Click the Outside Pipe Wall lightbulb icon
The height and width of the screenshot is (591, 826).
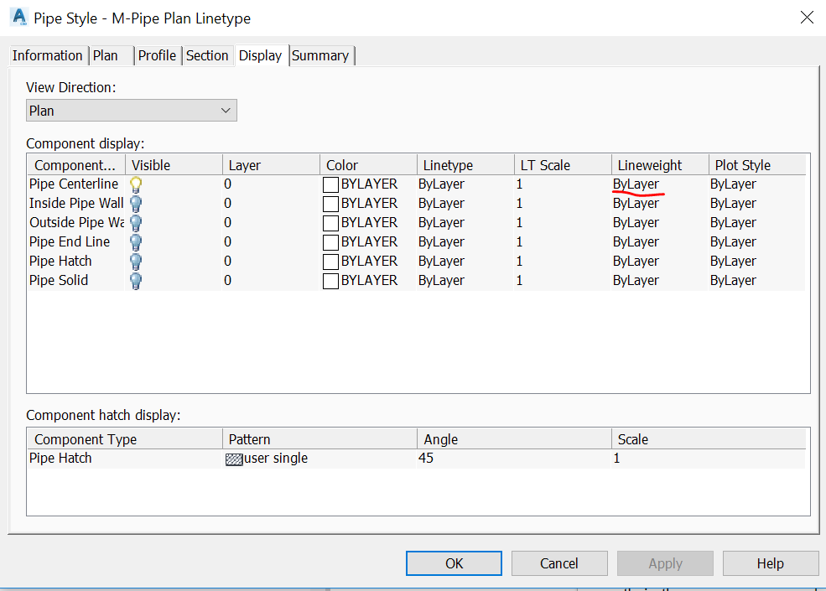pyautogui.click(x=135, y=222)
